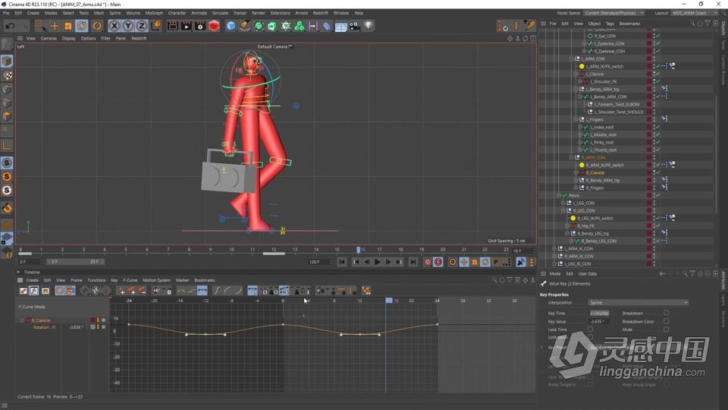Toggle the X axis lock

point(115,26)
